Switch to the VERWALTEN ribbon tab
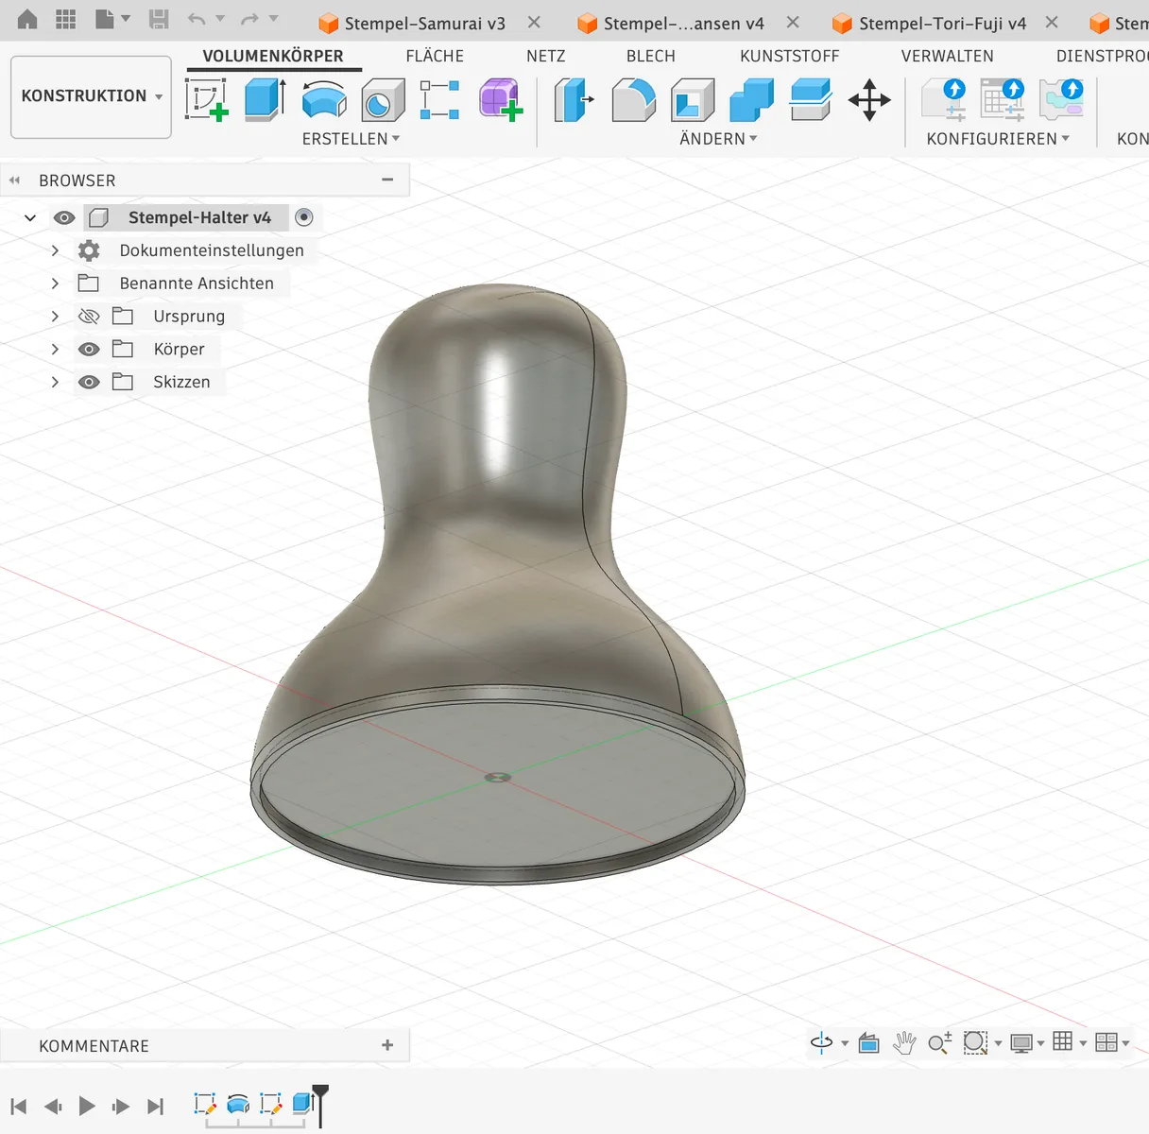The height and width of the screenshot is (1134, 1149). 948,56
